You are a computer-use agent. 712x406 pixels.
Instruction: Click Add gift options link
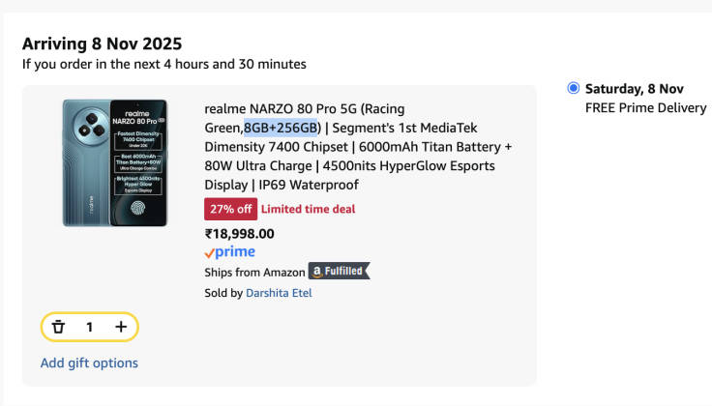coord(89,363)
